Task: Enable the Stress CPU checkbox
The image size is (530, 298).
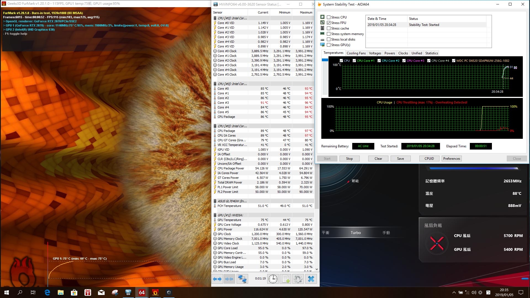Action: click(328, 17)
